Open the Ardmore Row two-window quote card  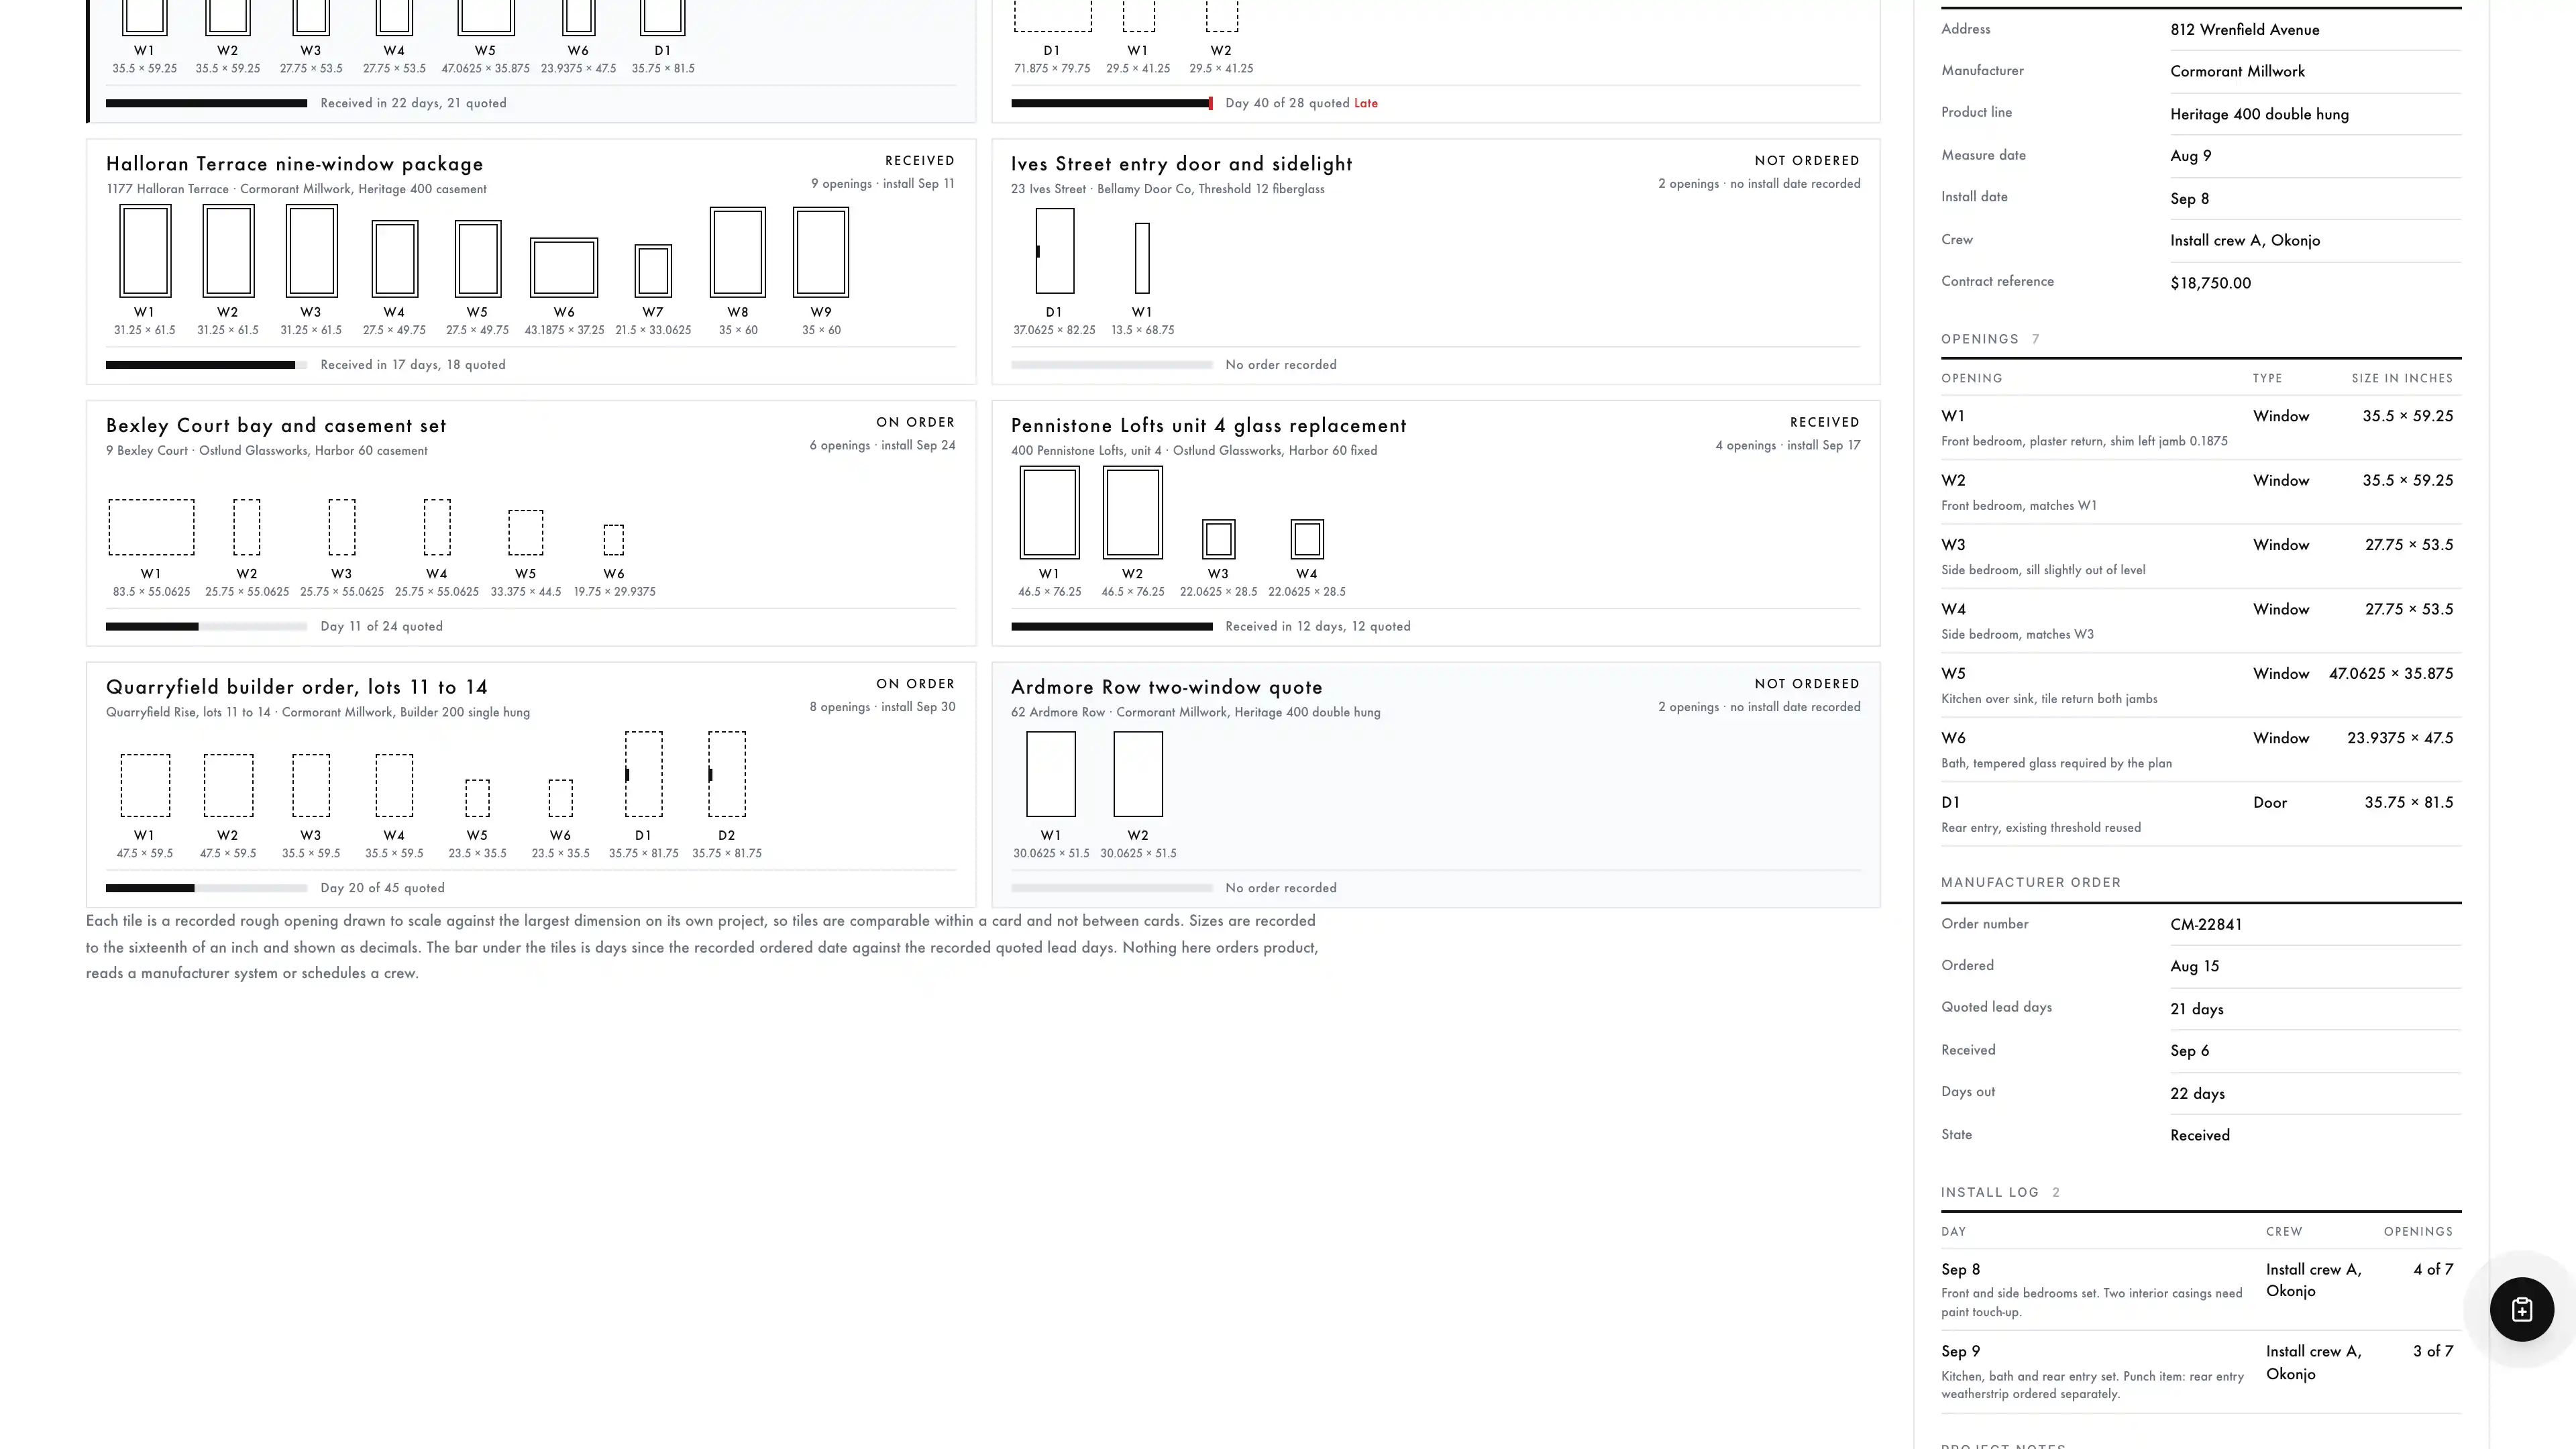pos(1435,785)
